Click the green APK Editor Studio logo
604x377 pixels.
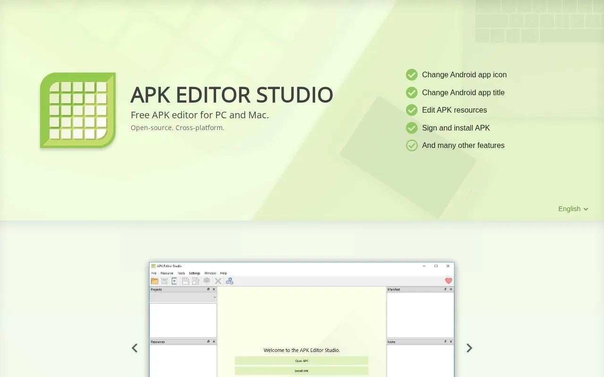pos(78,110)
